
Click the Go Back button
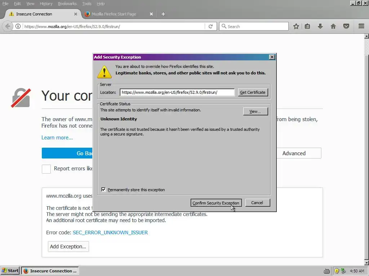coord(67,153)
